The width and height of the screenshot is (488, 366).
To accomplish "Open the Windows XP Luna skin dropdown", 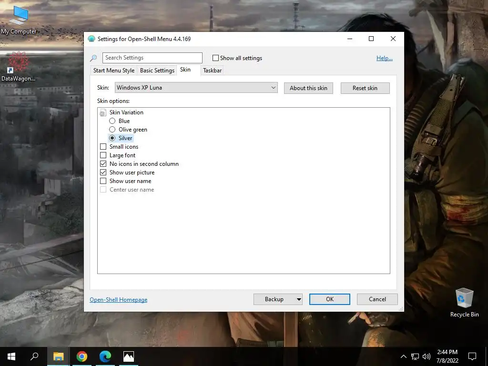I will coord(196,88).
